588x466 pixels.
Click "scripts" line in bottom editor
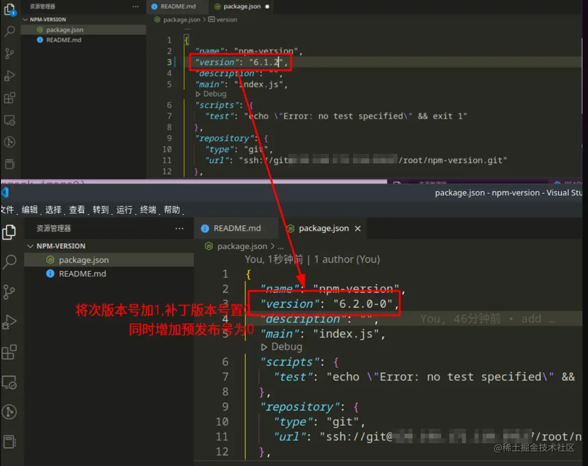[x=300, y=362]
